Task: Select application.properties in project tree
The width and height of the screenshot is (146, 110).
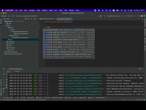Action: point(20,38)
